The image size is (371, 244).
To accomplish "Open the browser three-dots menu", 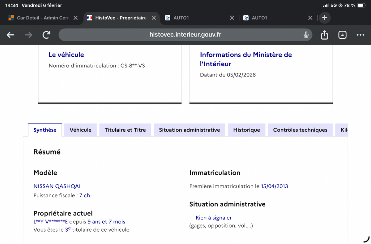I will [x=360, y=35].
